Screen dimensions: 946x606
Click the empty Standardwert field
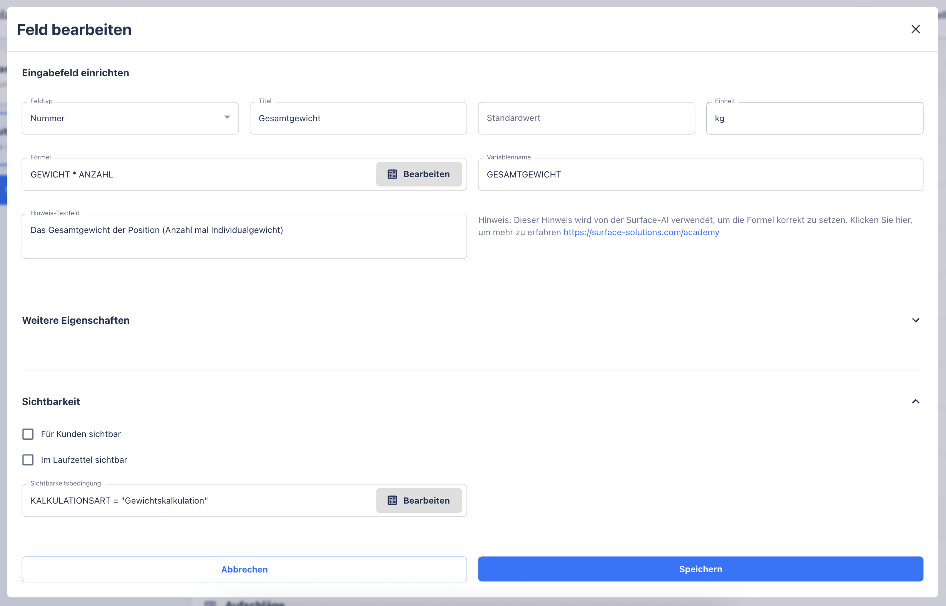586,119
